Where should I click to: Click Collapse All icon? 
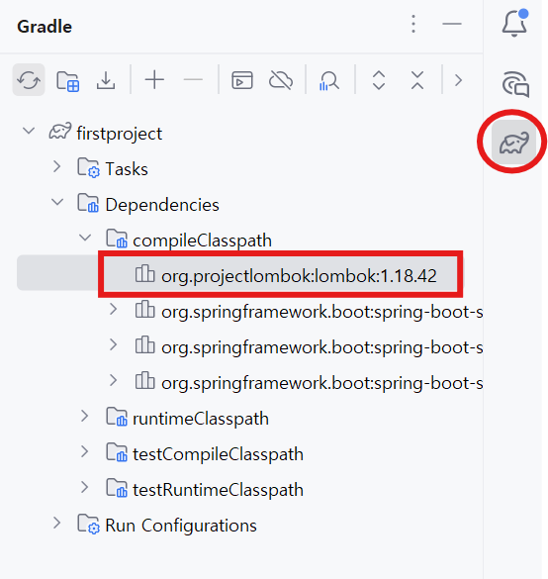tap(417, 80)
